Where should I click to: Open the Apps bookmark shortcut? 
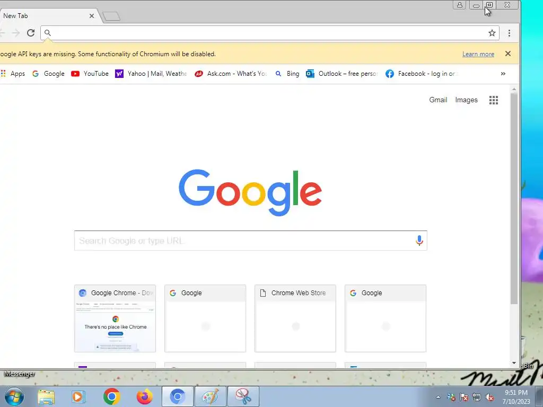tap(13, 74)
